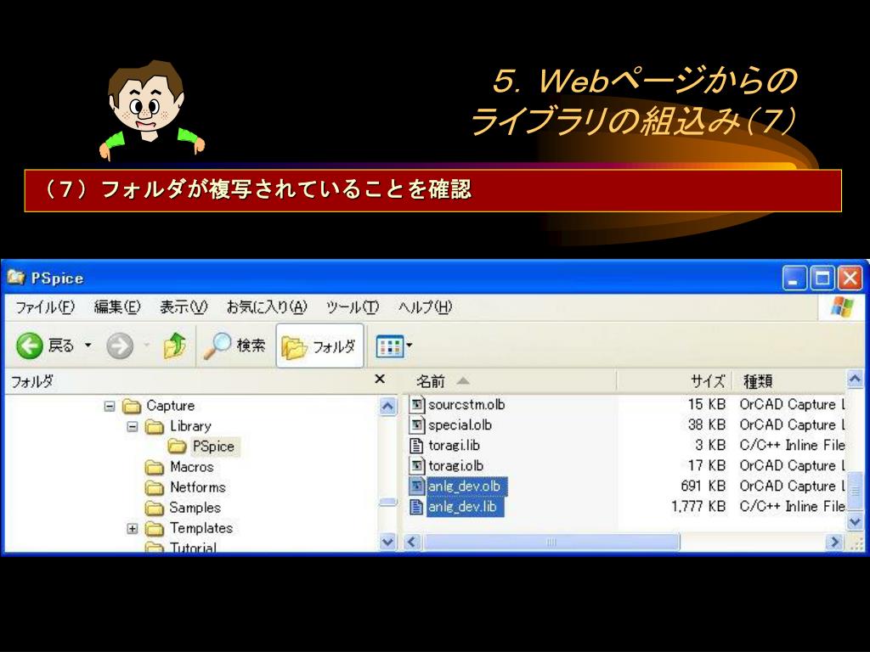870x652 pixels.
Task: Select file sourcstm.olb
Action: click(466, 405)
